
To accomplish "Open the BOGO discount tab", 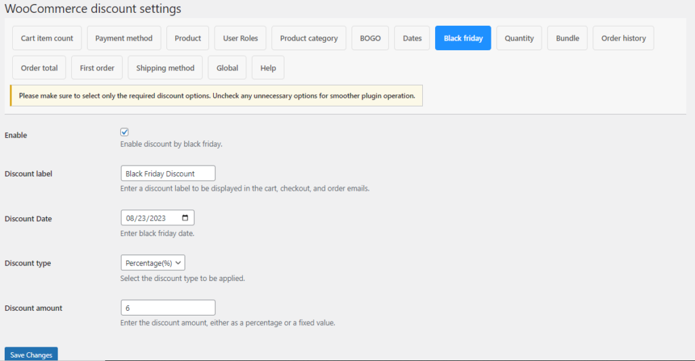I will [x=370, y=38].
